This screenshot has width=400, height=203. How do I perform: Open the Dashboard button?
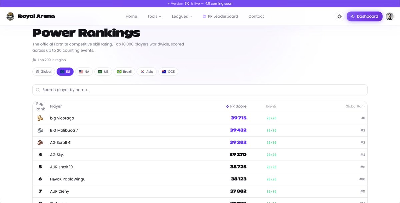(364, 16)
